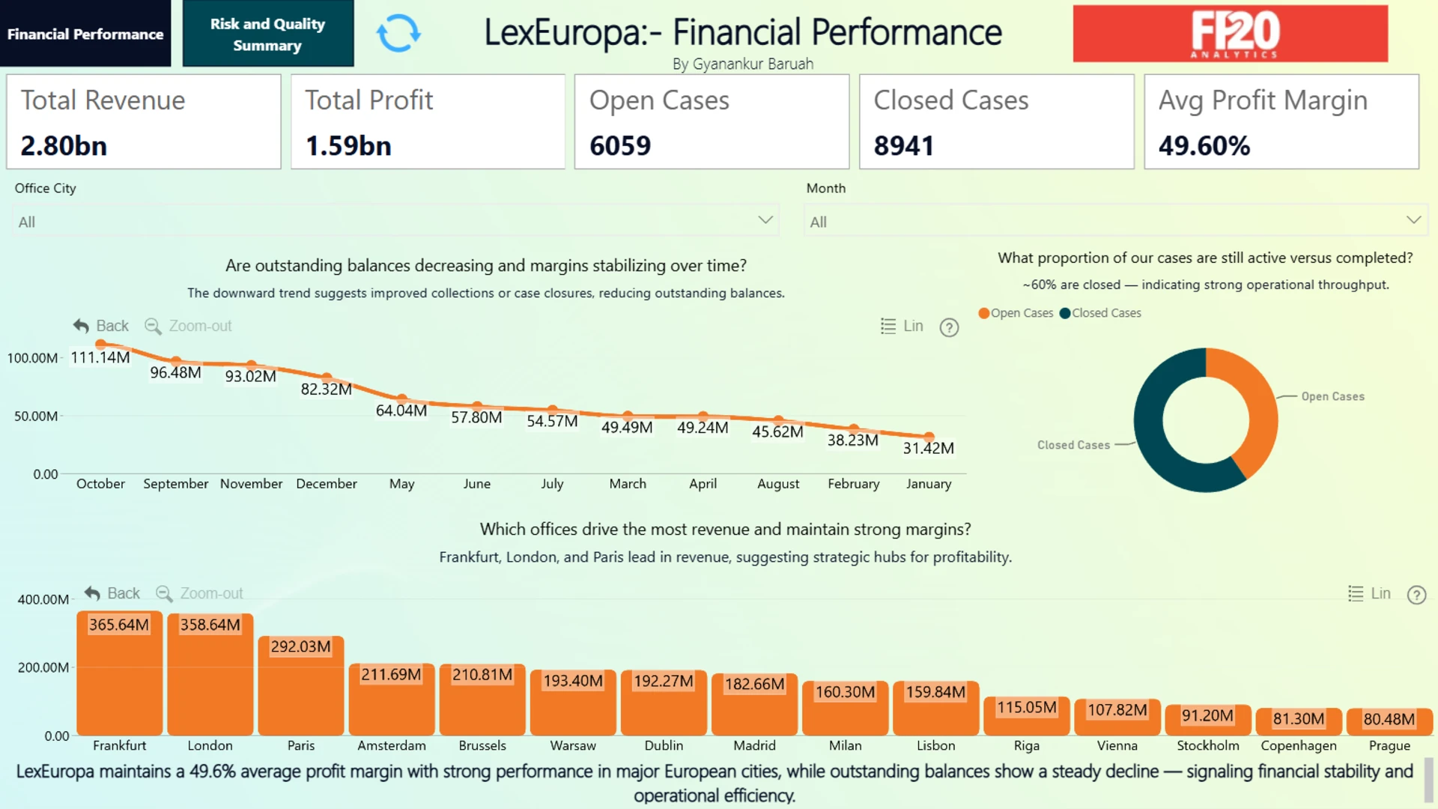
Task: Click Zoom-out magnifier on bar chart
Action: tap(164, 593)
